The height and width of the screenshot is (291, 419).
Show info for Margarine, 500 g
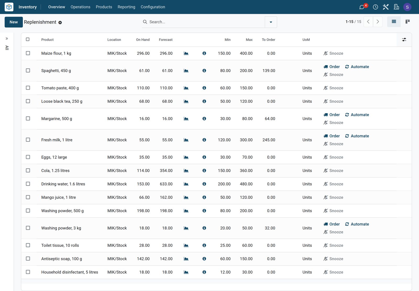pyautogui.click(x=204, y=119)
